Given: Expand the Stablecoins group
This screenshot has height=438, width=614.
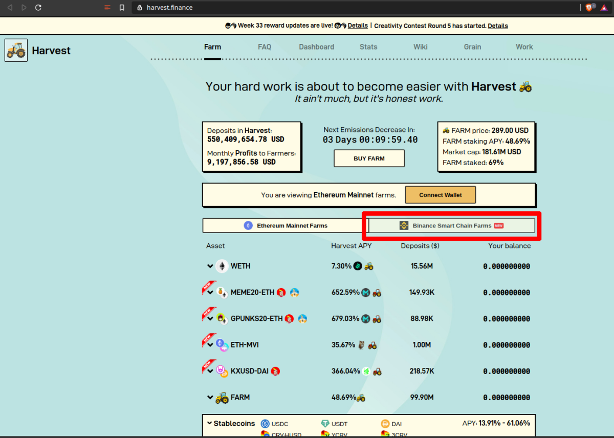Looking at the screenshot, I should [209, 423].
